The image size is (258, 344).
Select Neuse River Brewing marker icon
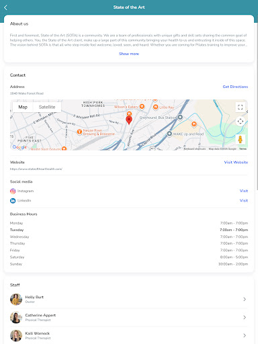(x=79, y=132)
